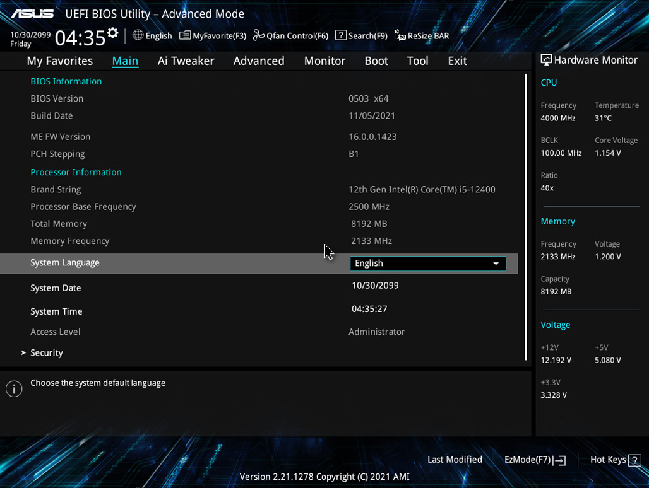Click the System Date label
Image resolution: width=649 pixels, height=488 pixels.
(56, 288)
